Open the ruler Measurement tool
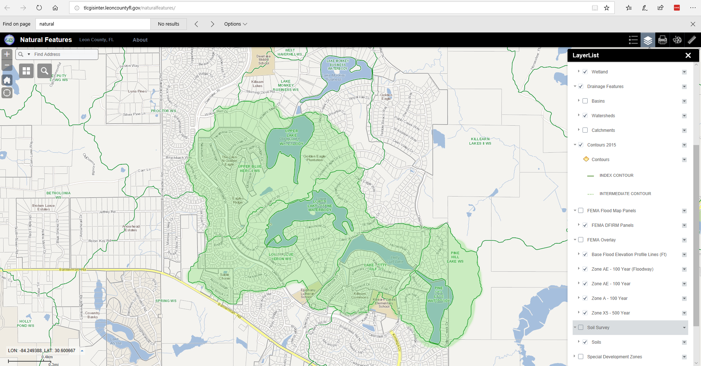Screen dimensions: 701x366 (x=692, y=40)
